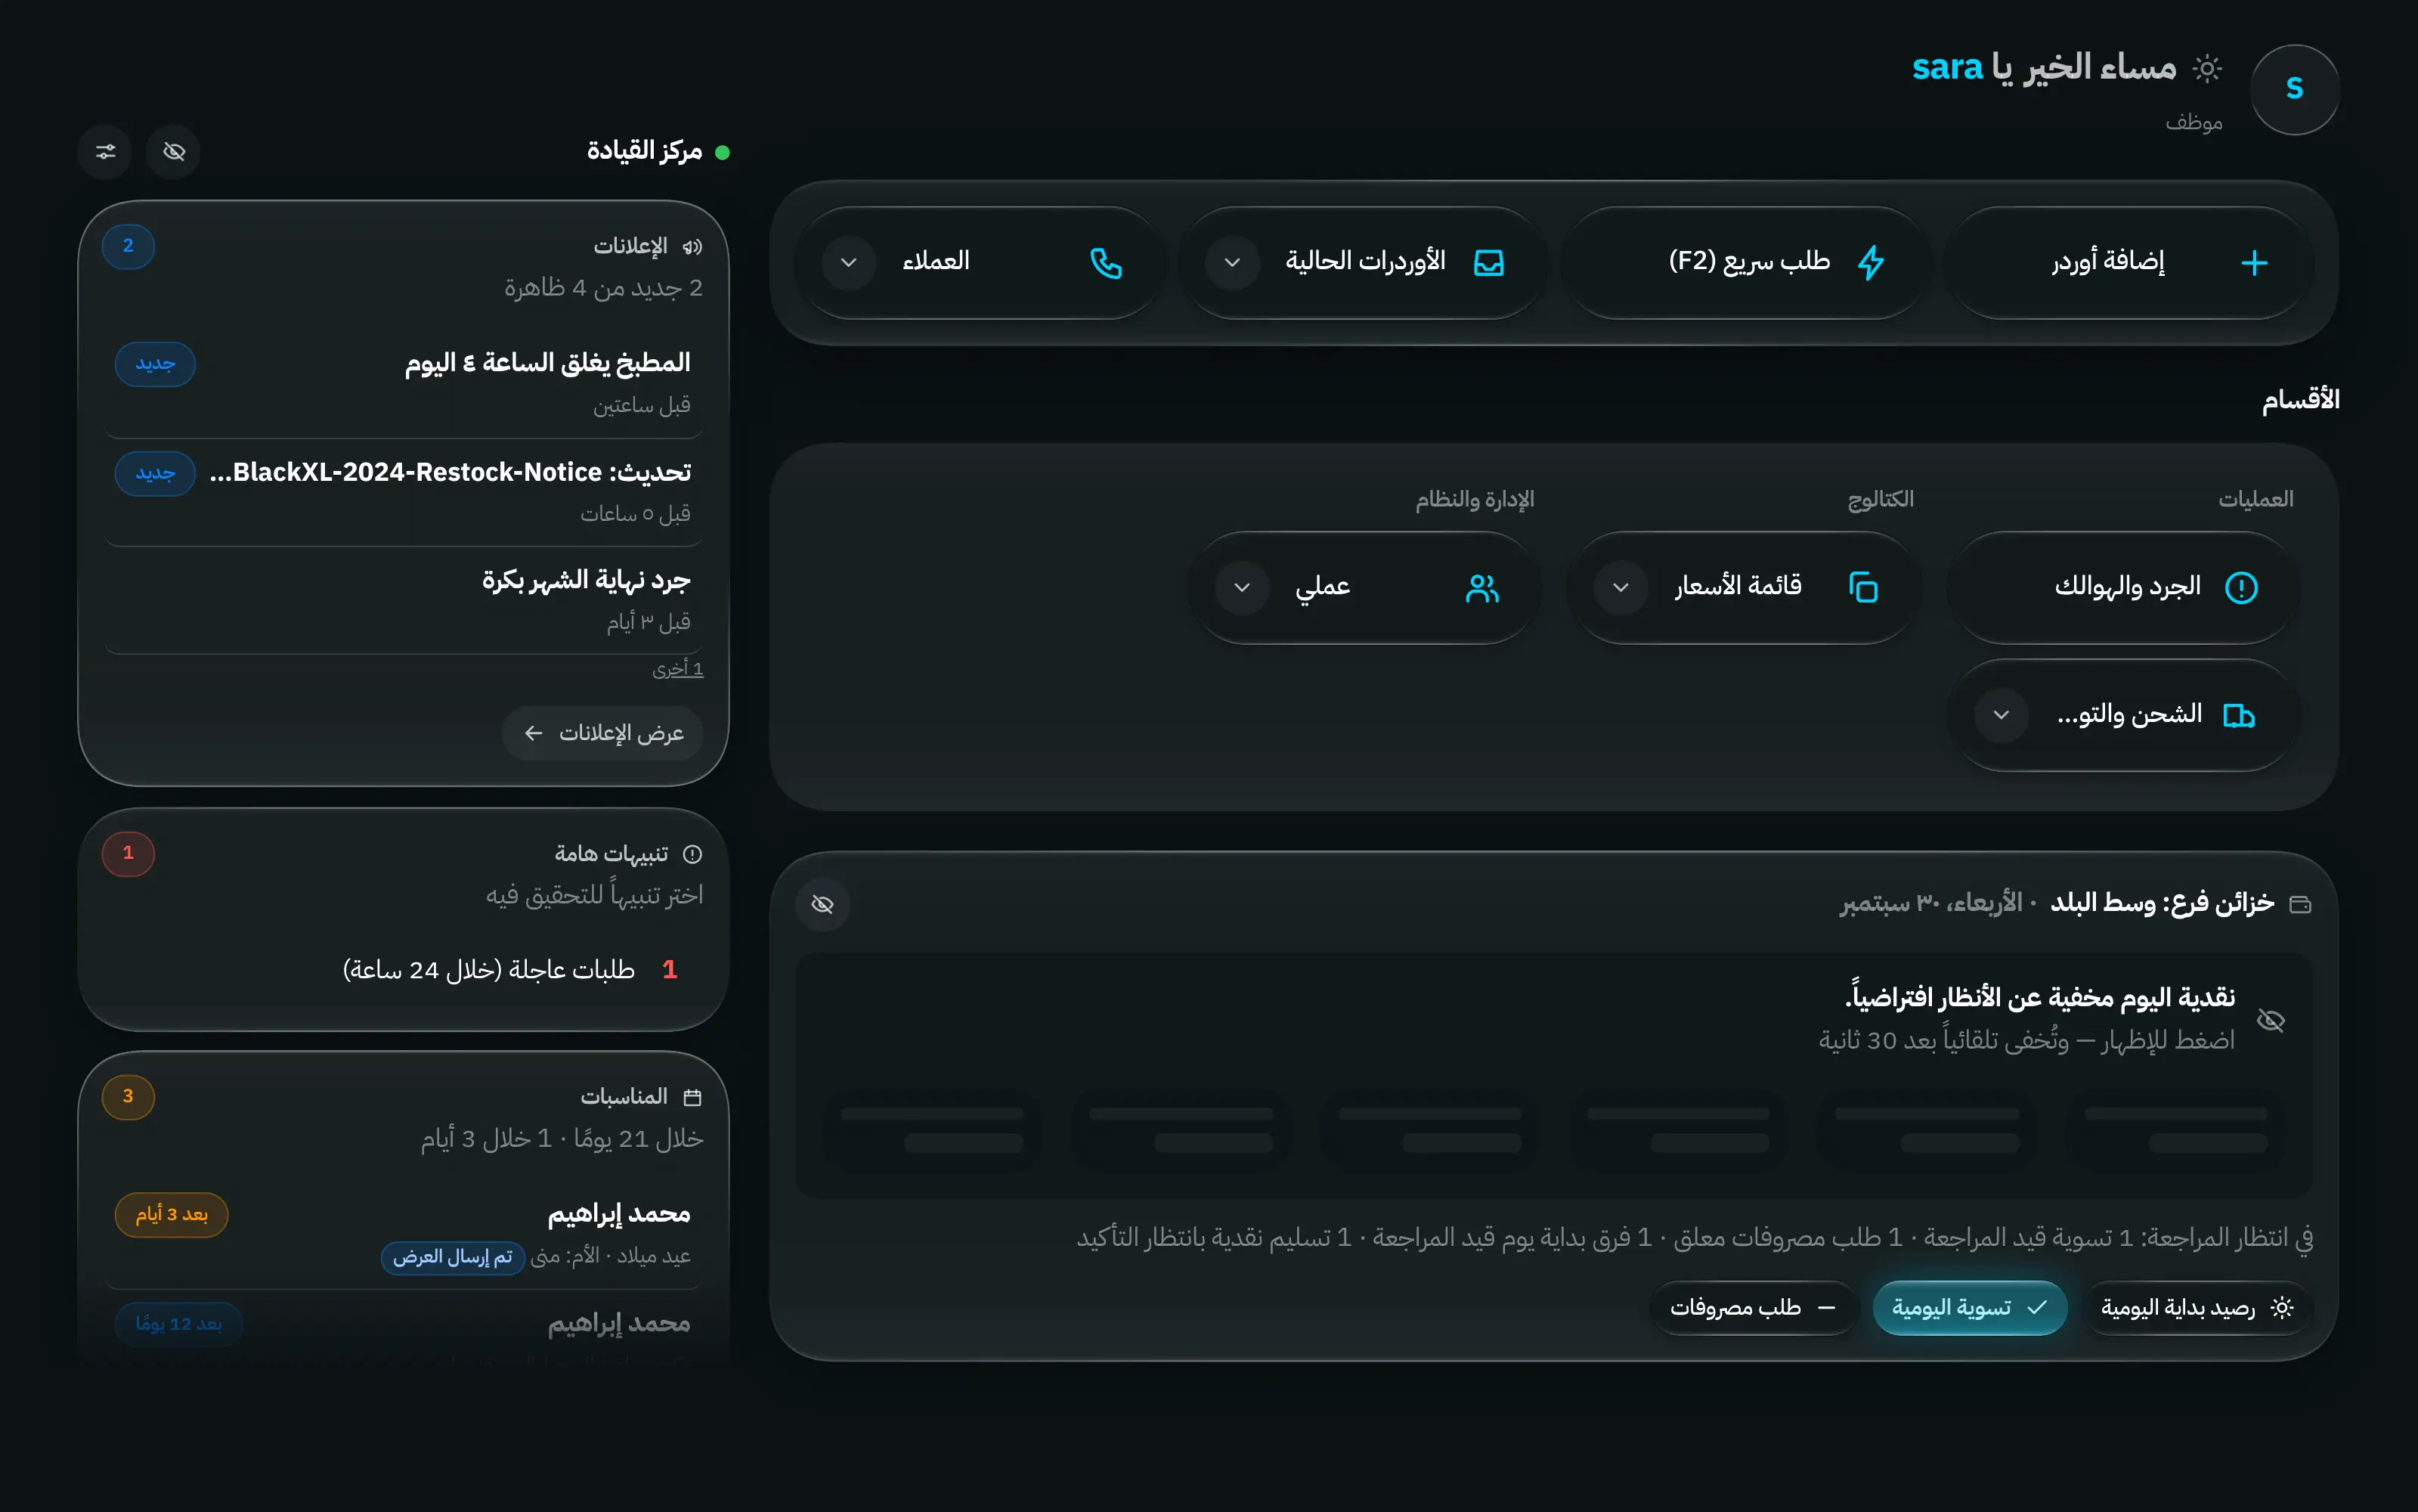
Task: Click the بعد 12 يومًا badge
Action: click(x=179, y=1324)
